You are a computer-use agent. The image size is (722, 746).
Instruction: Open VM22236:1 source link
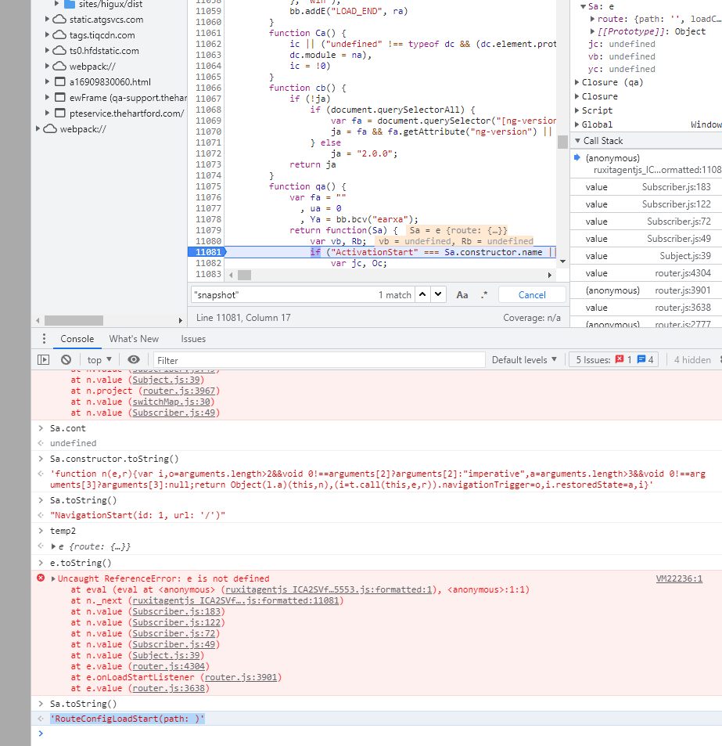[x=679, y=578]
